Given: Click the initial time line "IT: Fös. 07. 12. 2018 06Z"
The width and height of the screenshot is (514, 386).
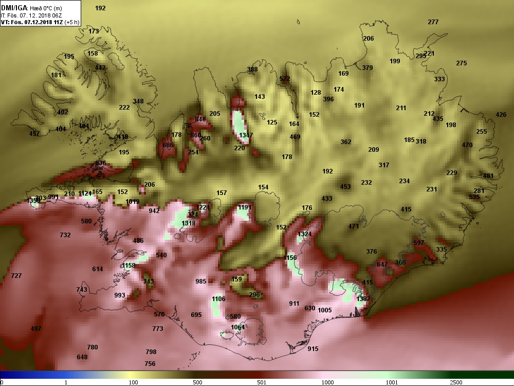Looking at the screenshot, I should tap(31, 15).
